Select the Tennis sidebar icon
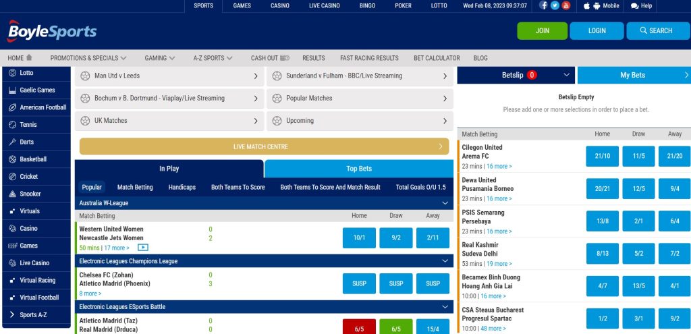The height and width of the screenshot is (334, 691). click(12, 125)
